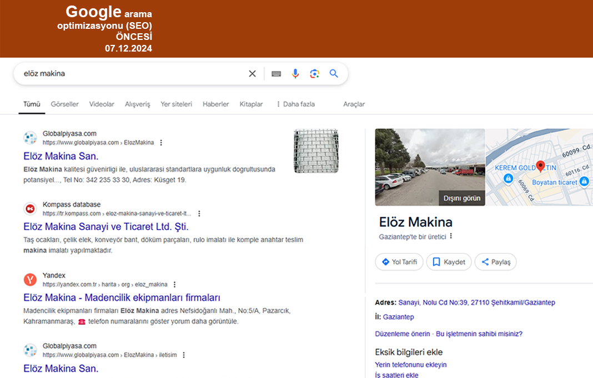Go to the Alışveriş tab
Image resolution: width=593 pixels, height=378 pixels.
[x=137, y=104]
